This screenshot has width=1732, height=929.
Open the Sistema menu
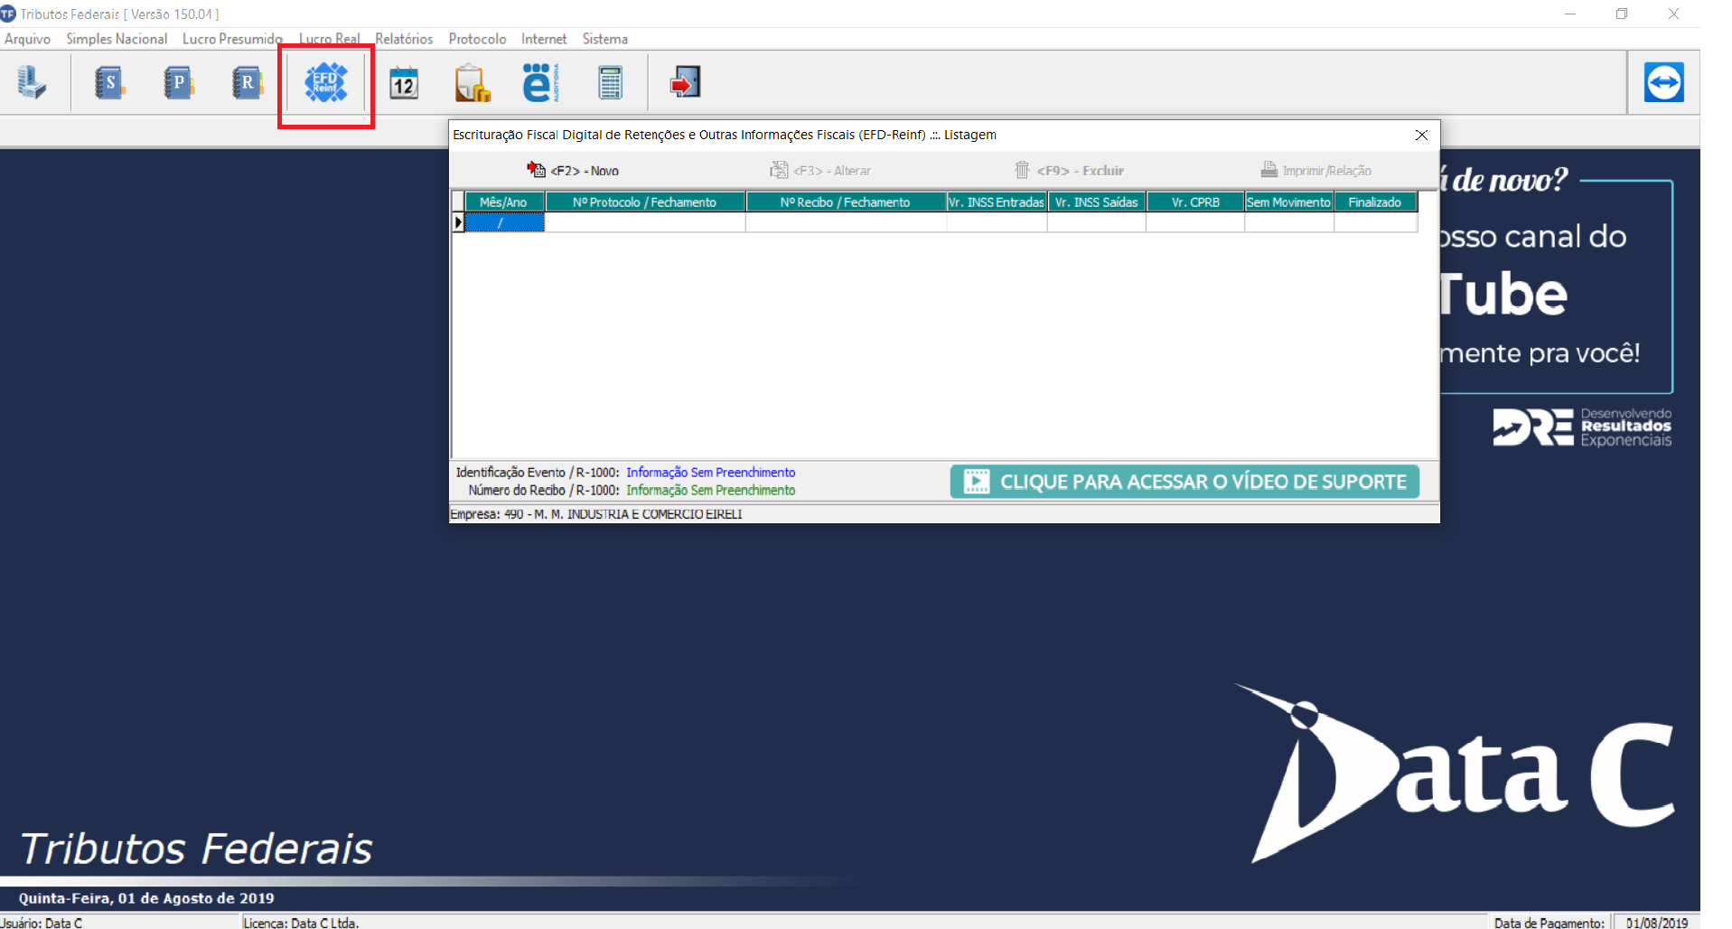[604, 39]
